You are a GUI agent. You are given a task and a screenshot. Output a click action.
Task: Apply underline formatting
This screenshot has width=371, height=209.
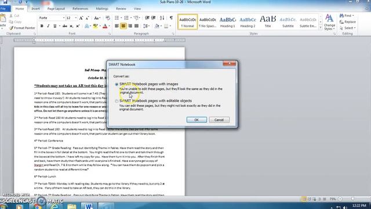(54, 26)
